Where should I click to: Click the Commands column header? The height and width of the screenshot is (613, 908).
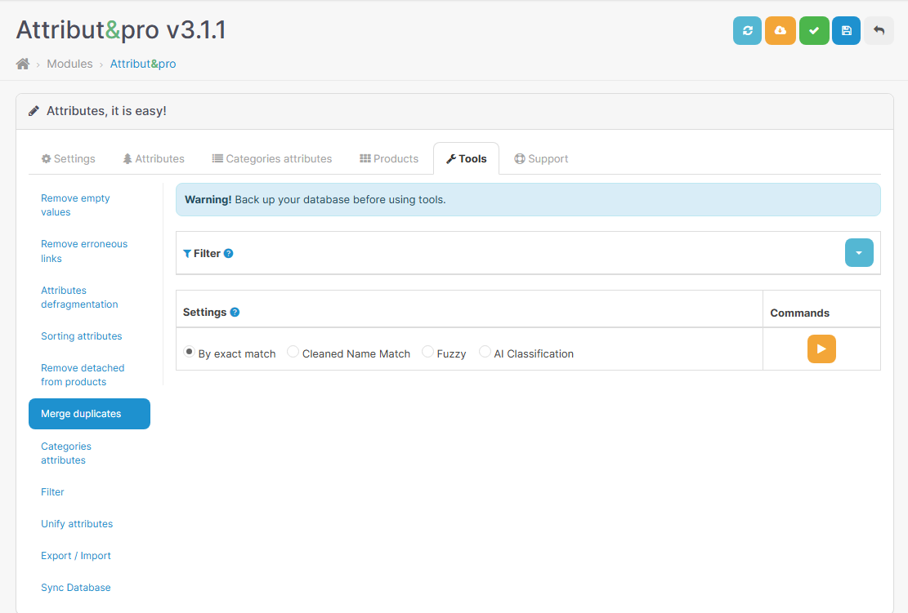tap(800, 313)
